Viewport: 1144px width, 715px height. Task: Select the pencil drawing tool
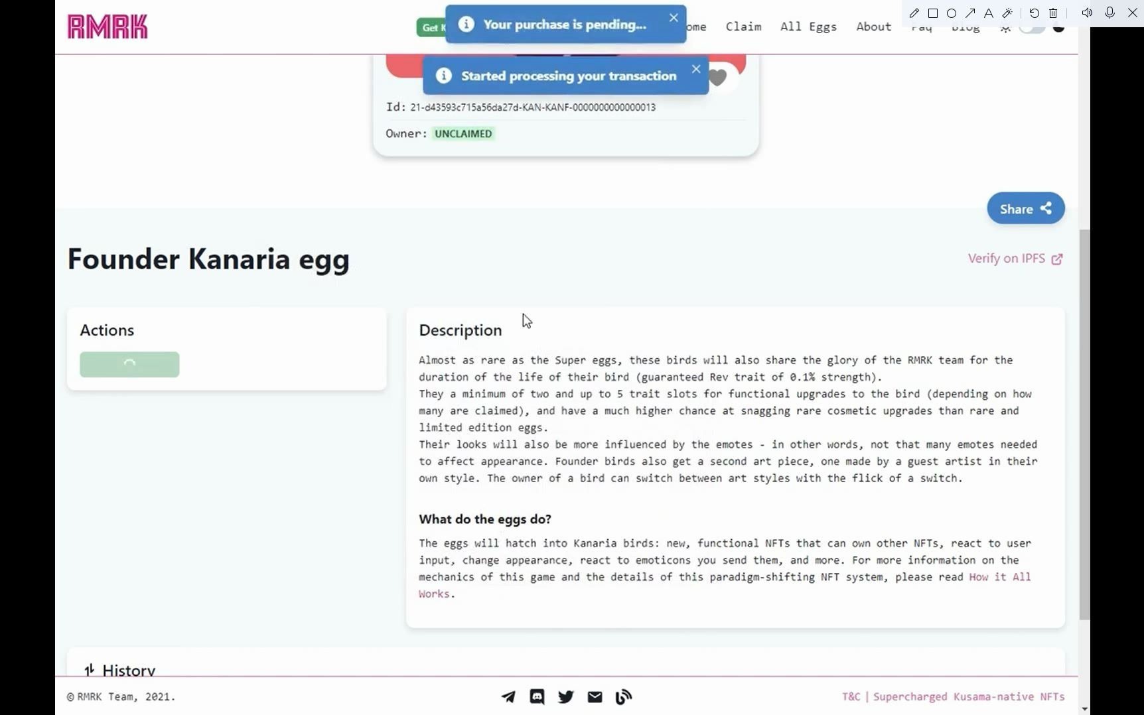click(x=914, y=13)
